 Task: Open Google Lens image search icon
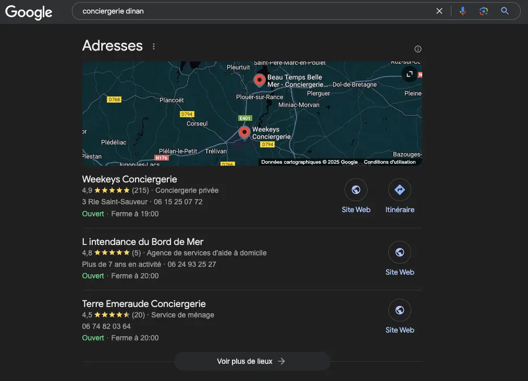point(484,11)
